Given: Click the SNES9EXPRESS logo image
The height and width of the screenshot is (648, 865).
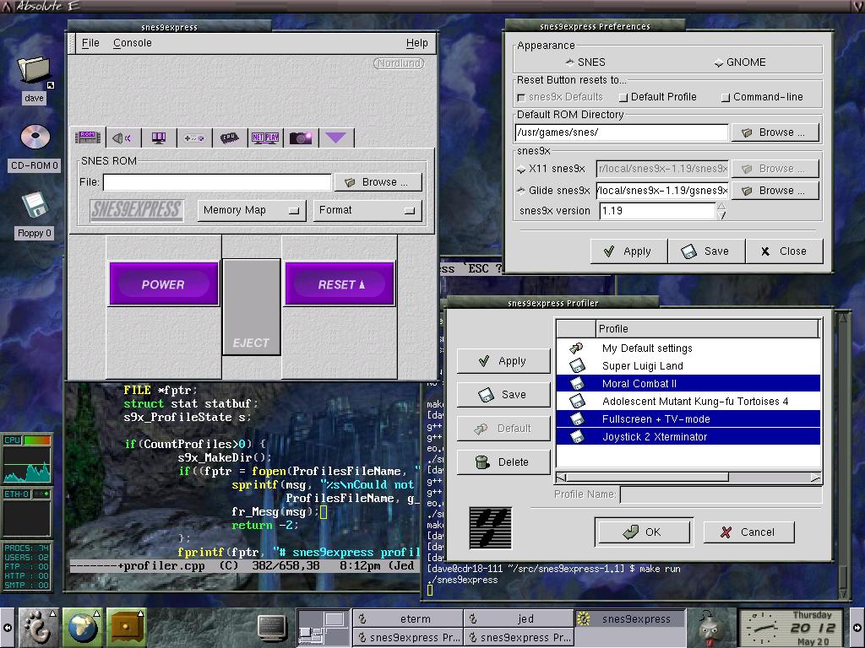Looking at the screenshot, I should pyautogui.click(x=136, y=210).
